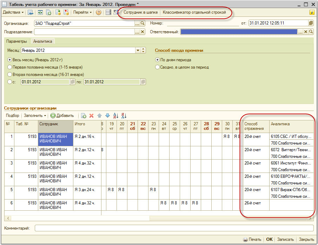Click the Подбор button

[x=13, y=116]
